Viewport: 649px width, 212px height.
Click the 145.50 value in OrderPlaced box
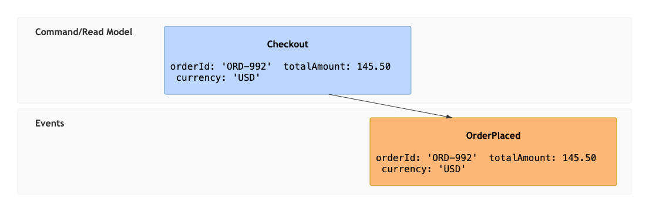pyautogui.click(x=579, y=158)
